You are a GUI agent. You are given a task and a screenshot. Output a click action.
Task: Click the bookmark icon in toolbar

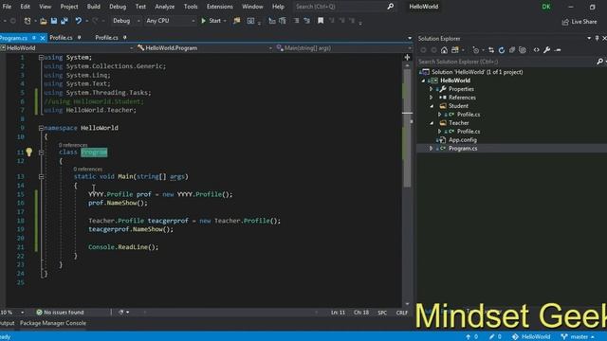321,21
